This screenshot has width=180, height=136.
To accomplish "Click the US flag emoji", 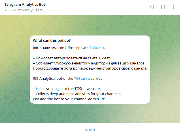I will 36,79.
